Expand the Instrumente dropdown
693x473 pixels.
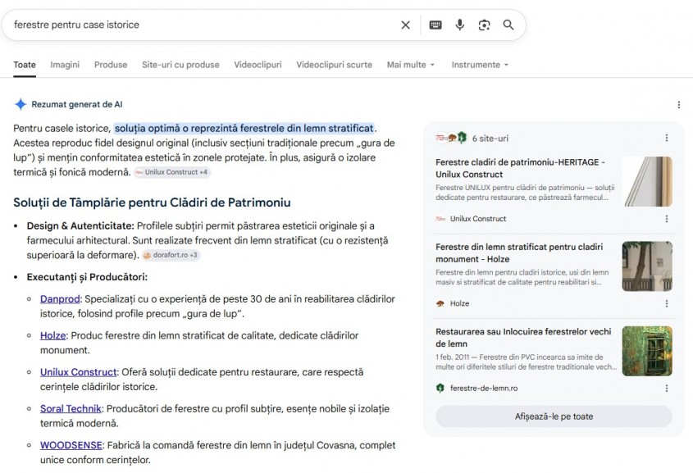point(480,65)
